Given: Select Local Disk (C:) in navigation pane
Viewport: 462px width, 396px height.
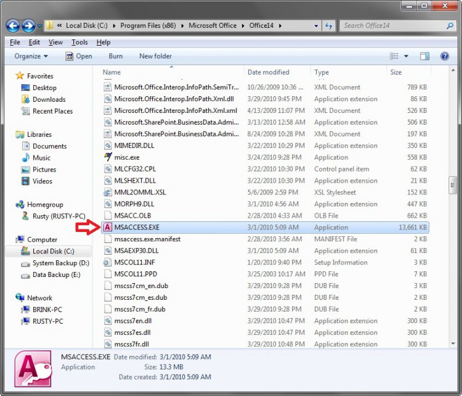Looking at the screenshot, I should click(x=53, y=252).
